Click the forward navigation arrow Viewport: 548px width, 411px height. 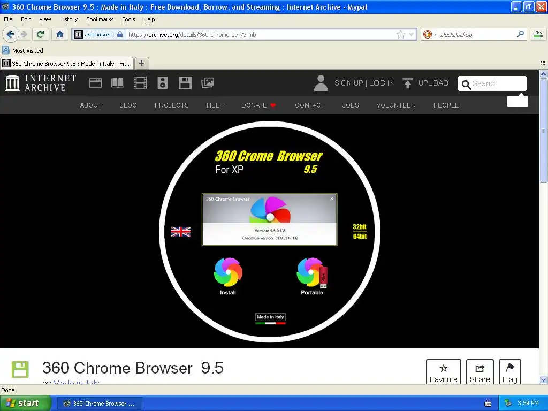point(24,34)
